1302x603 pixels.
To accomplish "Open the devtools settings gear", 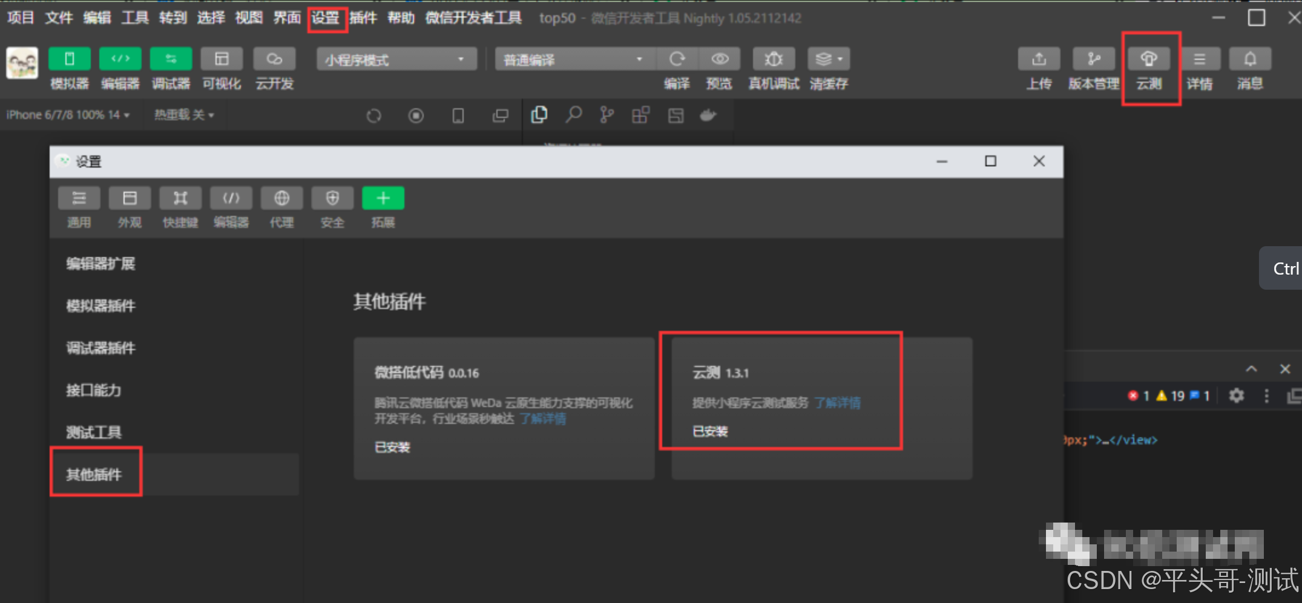I will [1237, 396].
